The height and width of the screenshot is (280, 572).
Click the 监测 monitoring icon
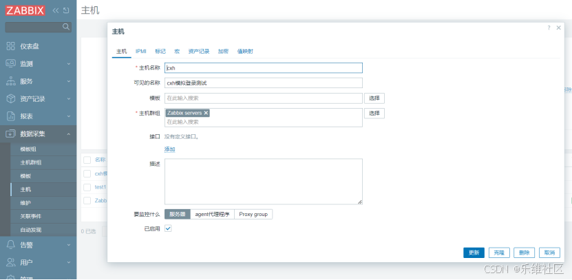point(10,63)
